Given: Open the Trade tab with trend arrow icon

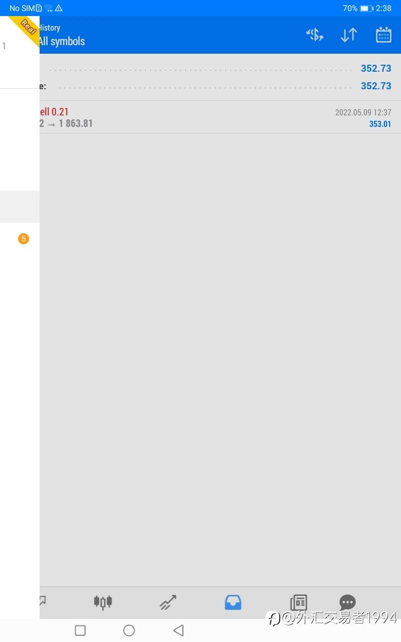Looking at the screenshot, I should (168, 602).
